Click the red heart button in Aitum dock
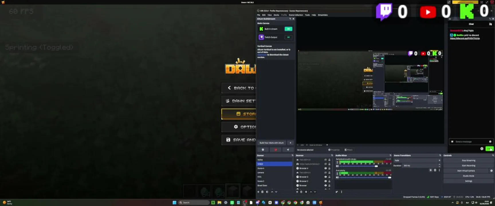Image resolution: width=495 pixels, height=206 pixels. (x=276, y=150)
